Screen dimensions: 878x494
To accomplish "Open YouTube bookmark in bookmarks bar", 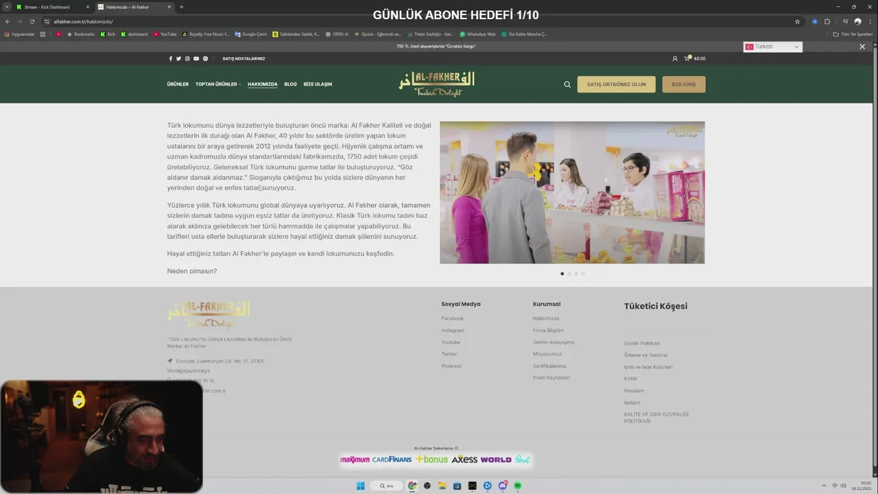I will pos(165,34).
